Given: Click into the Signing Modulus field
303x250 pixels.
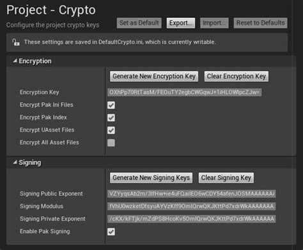Looking at the screenshot, I should pyautogui.click(x=191, y=207).
